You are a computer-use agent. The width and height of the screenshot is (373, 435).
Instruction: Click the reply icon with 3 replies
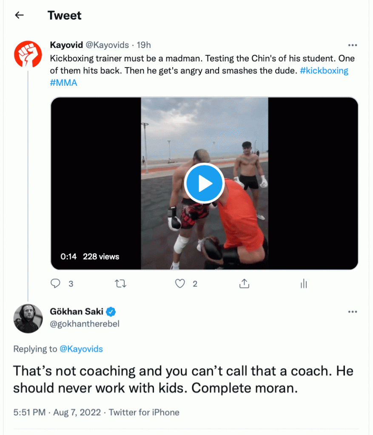click(56, 284)
